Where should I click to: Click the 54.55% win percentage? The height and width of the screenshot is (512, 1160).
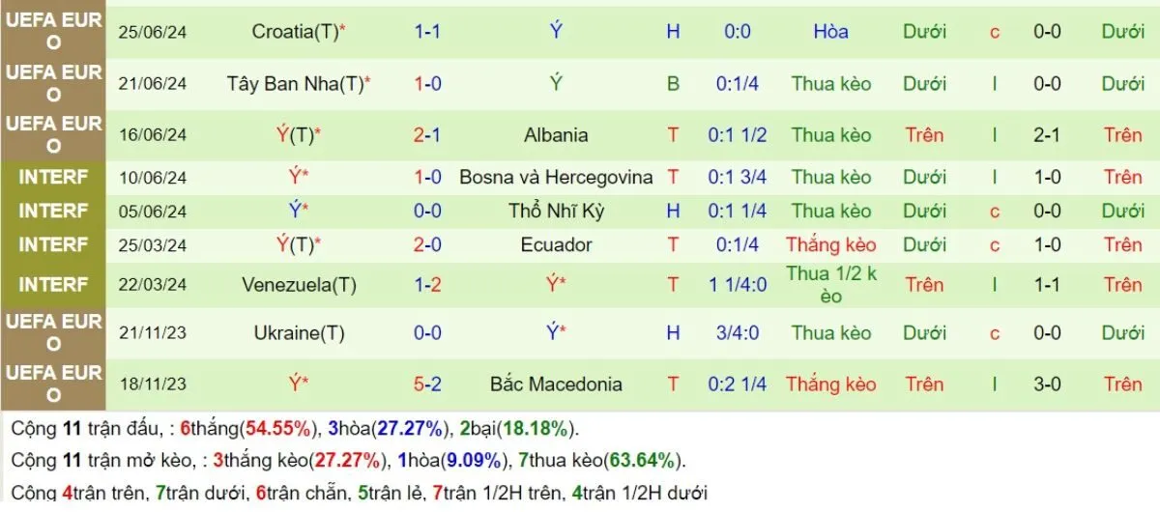tap(278, 429)
